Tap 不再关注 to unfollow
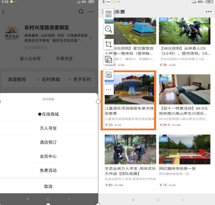Image resolution: width=215 pixels, height=205 pixels. (x=64, y=59)
